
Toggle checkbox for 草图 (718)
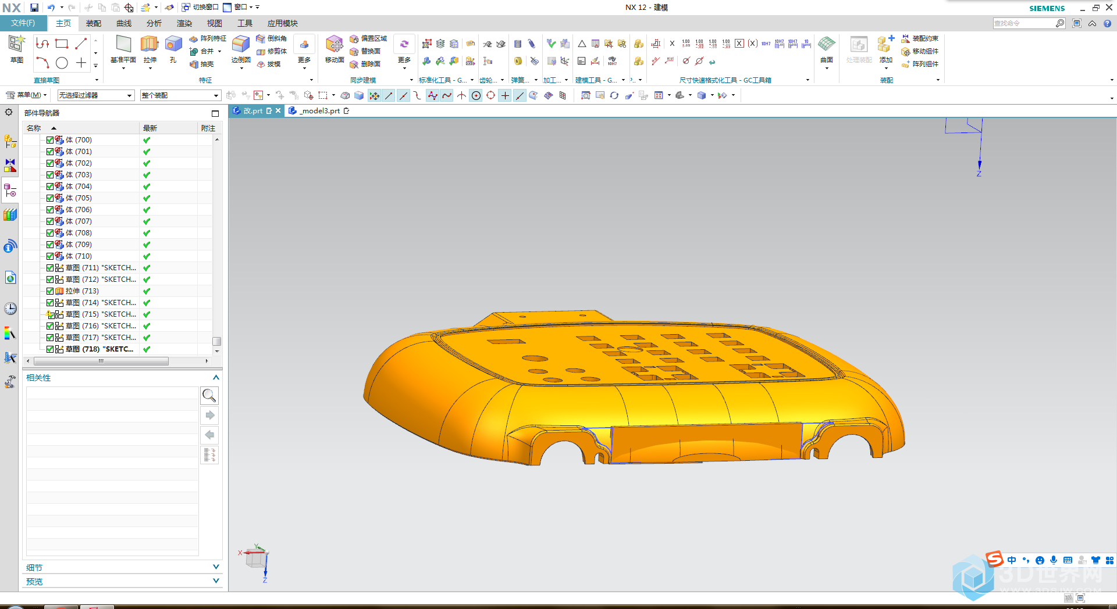coord(50,349)
